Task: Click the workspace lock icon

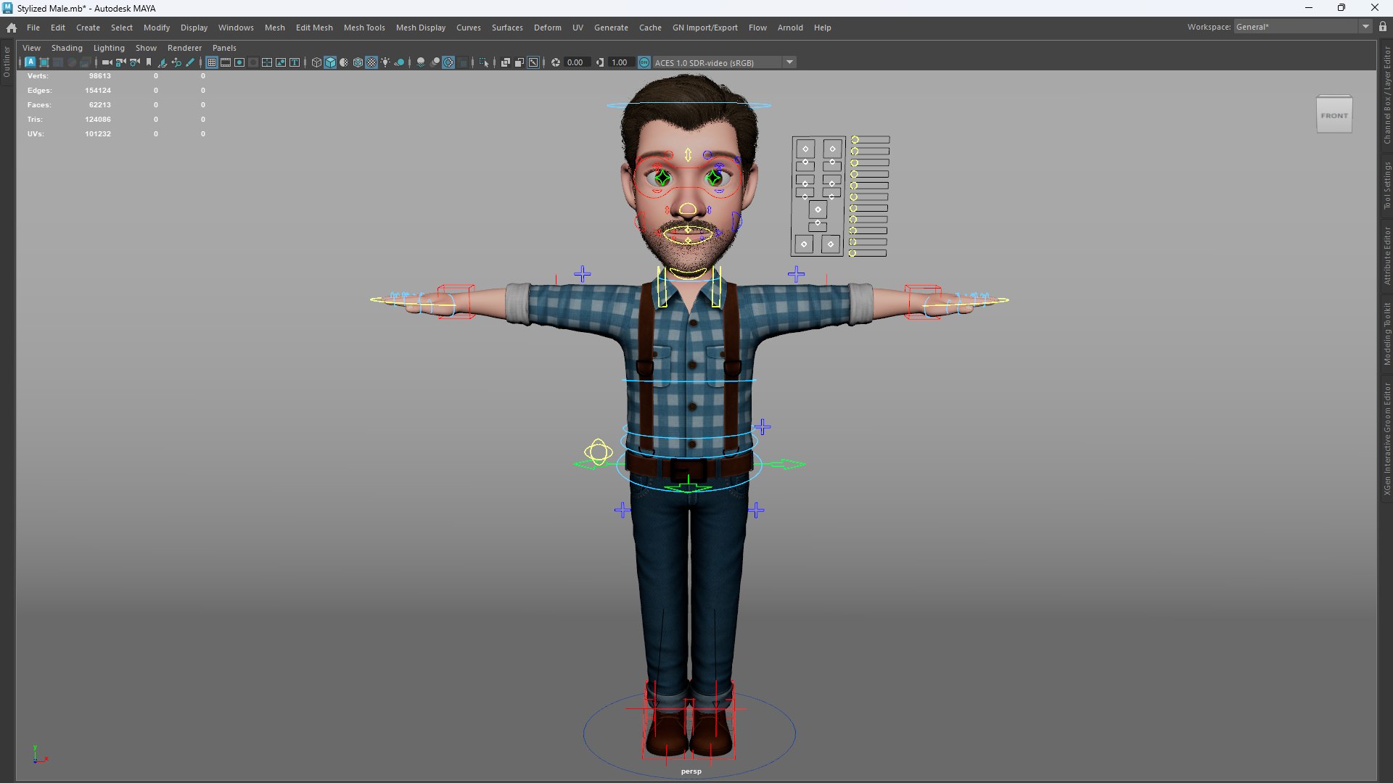Action: click(1383, 27)
